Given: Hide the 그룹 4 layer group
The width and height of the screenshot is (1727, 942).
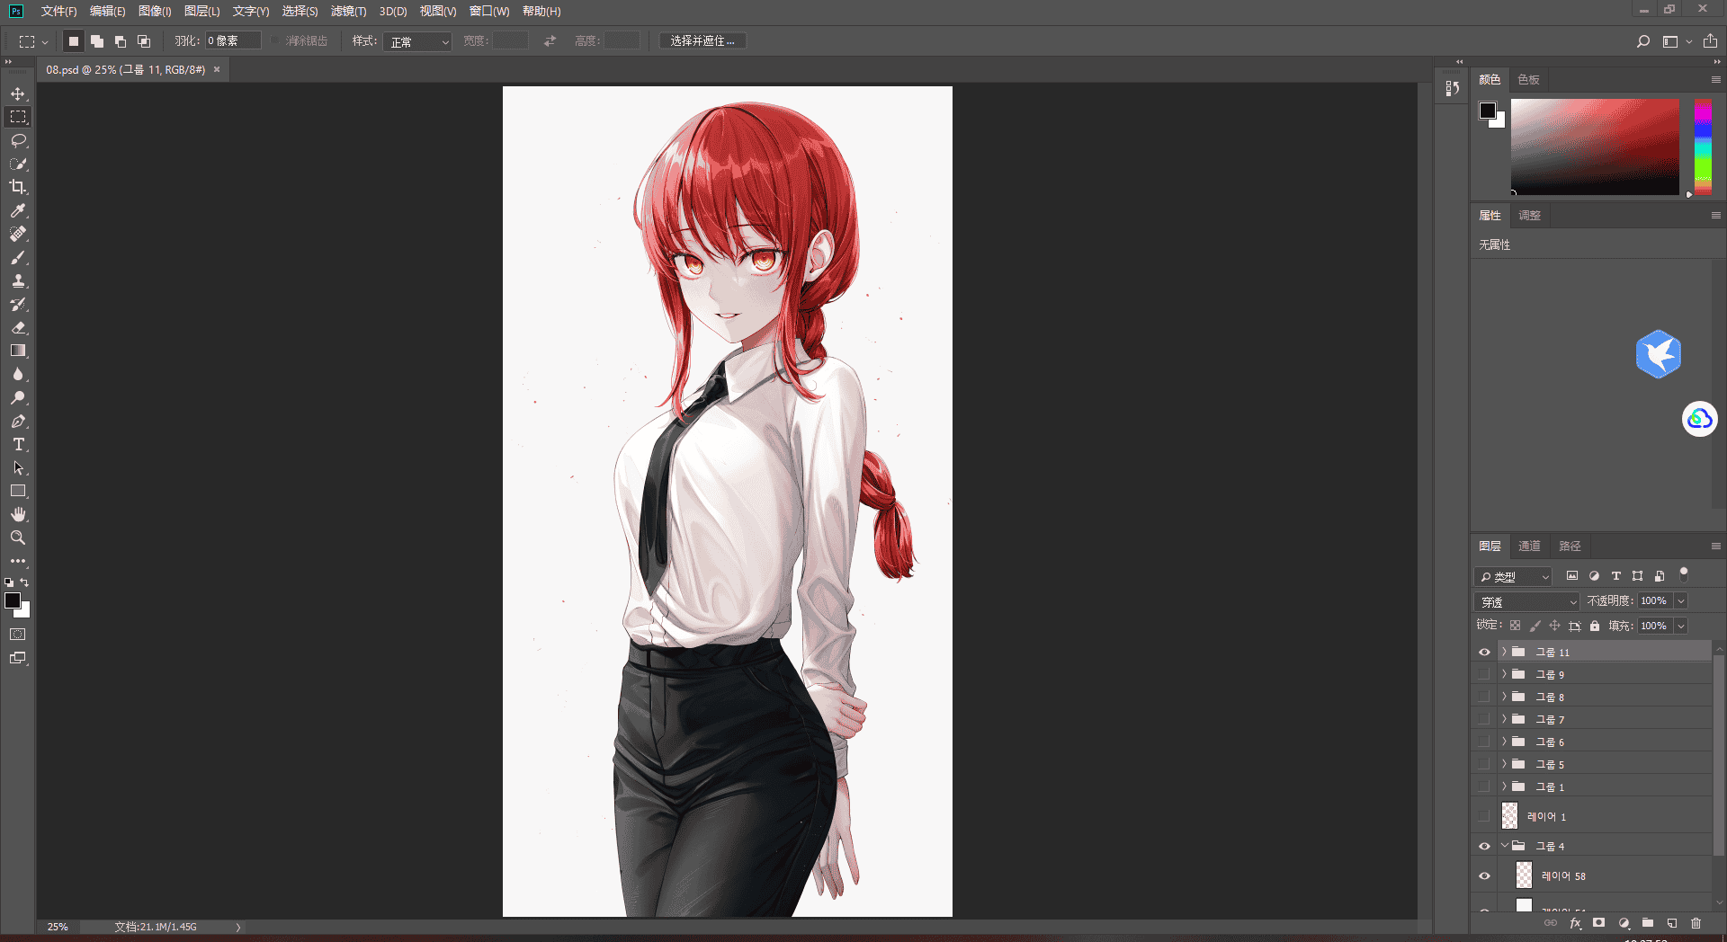Looking at the screenshot, I should click(1484, 846).
